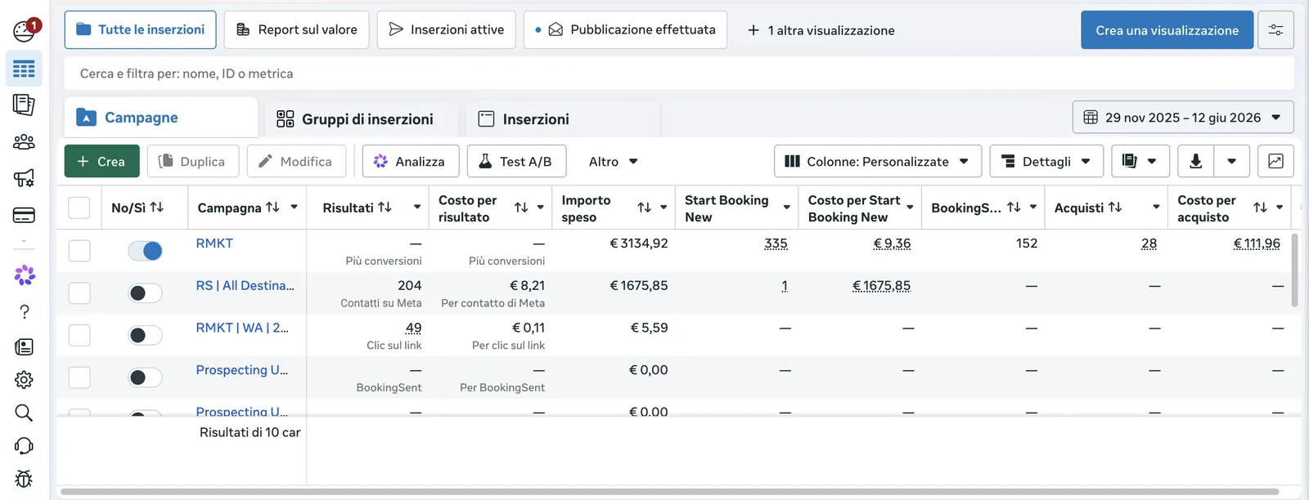Open the help question mark icon
Screen dimensions: 1309x500
click(x=24, y=312)
